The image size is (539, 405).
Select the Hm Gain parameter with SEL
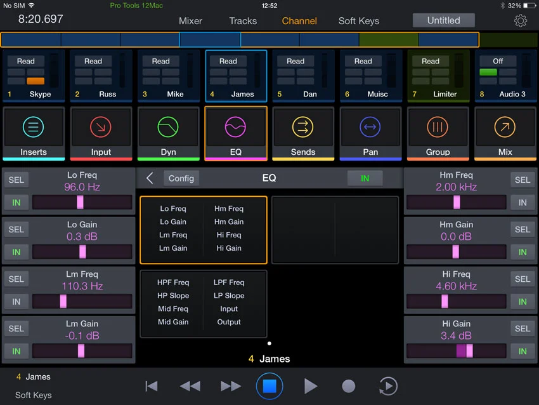[523, 230]
